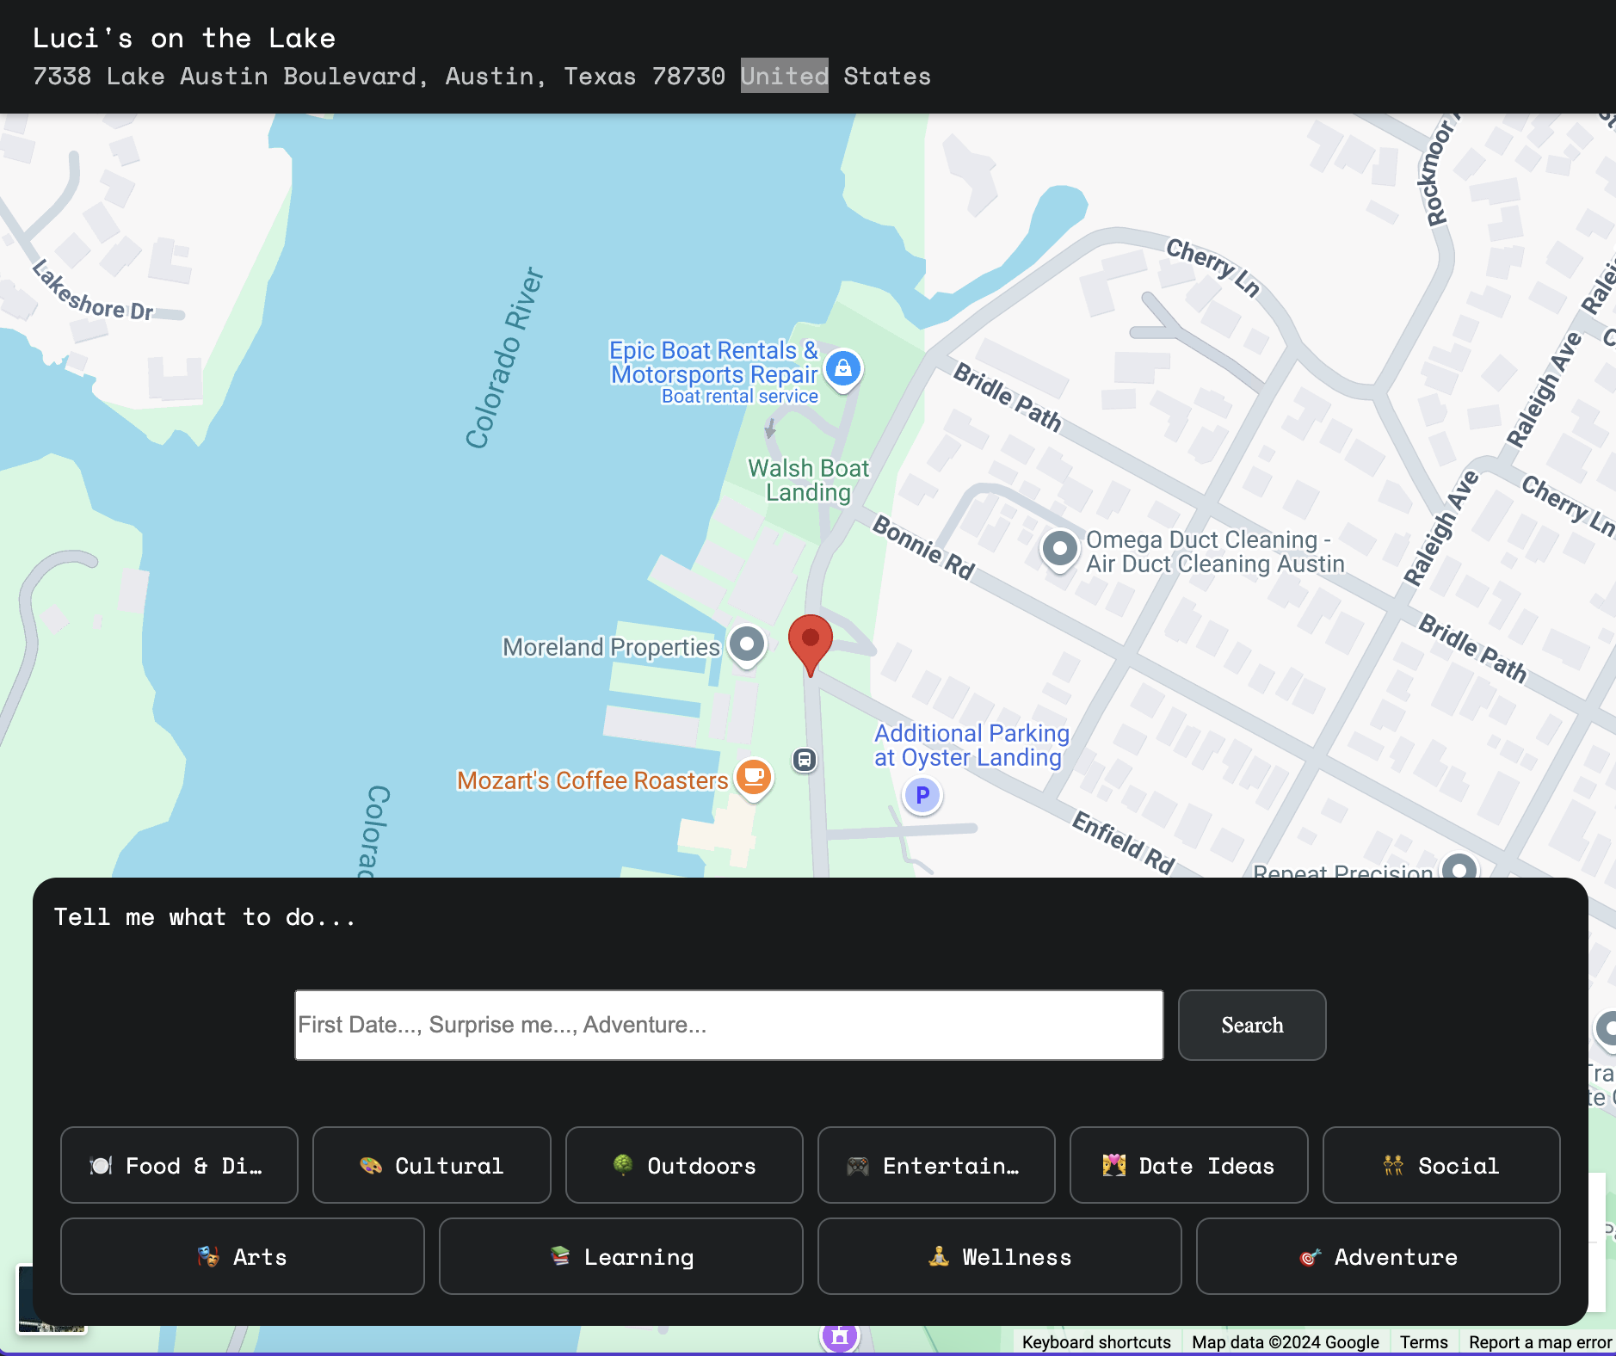Click the Map data ©2024 Google text
Image resolution: width=1616 pixels, height=1356 pixels.
[1286, 1342]
